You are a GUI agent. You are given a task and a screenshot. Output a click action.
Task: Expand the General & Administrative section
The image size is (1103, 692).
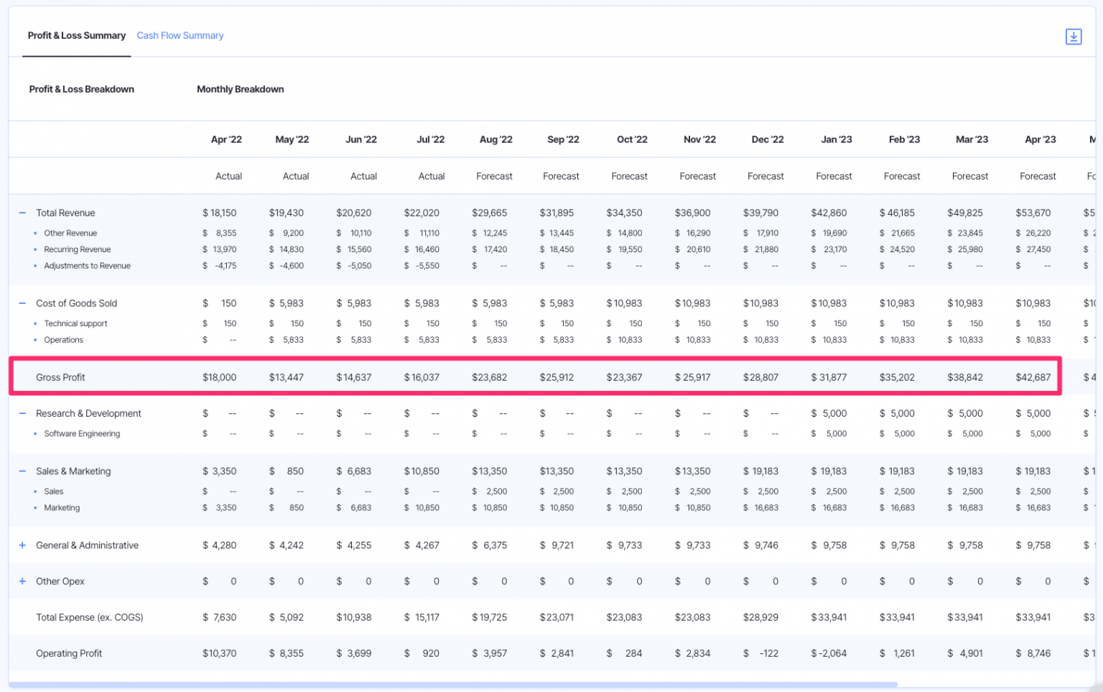(x=22, y=545)
